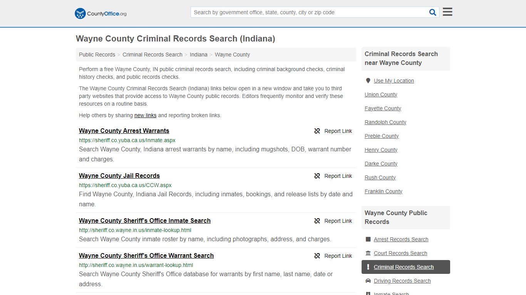Go to Union County
This screenshot has height=295, width=526.
tap(381, 94)
